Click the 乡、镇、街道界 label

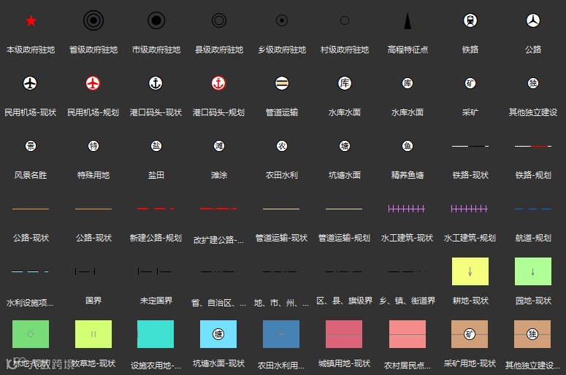click(408, 301)
